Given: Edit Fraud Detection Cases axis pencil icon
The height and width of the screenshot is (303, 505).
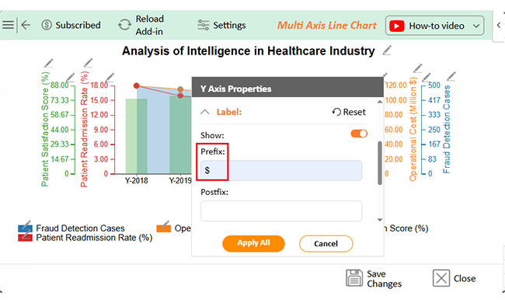Looking at the screenshot, I should pyautogui.click(x=451, y=76).
